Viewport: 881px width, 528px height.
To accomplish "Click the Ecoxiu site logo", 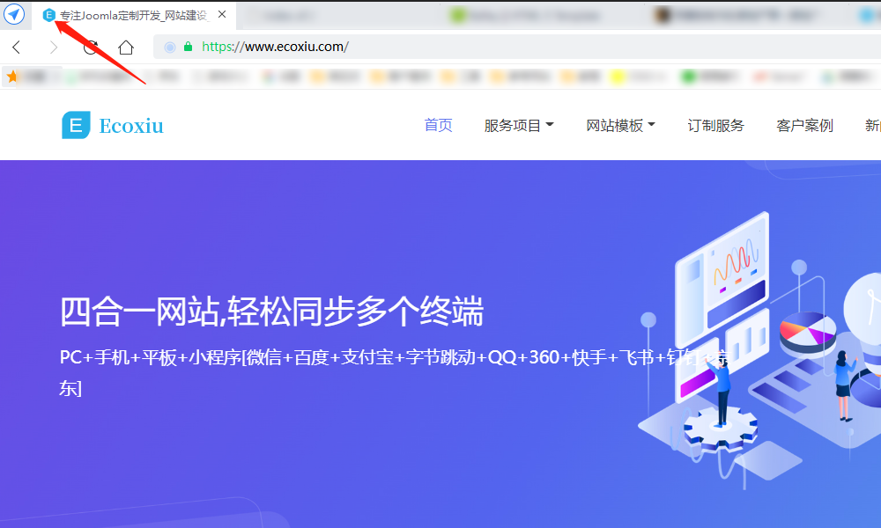I will pyautogui.click(x=113, y=126).
